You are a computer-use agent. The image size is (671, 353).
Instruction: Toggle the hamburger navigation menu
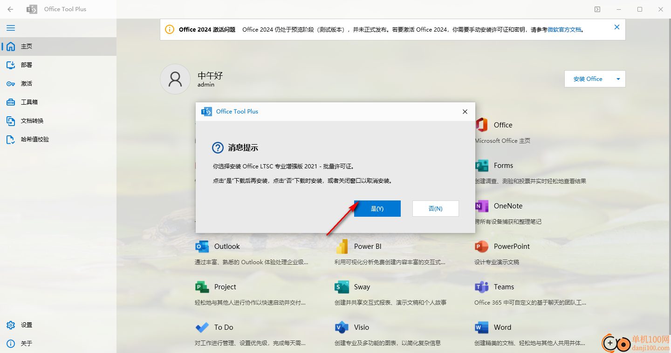coord(10,28)
